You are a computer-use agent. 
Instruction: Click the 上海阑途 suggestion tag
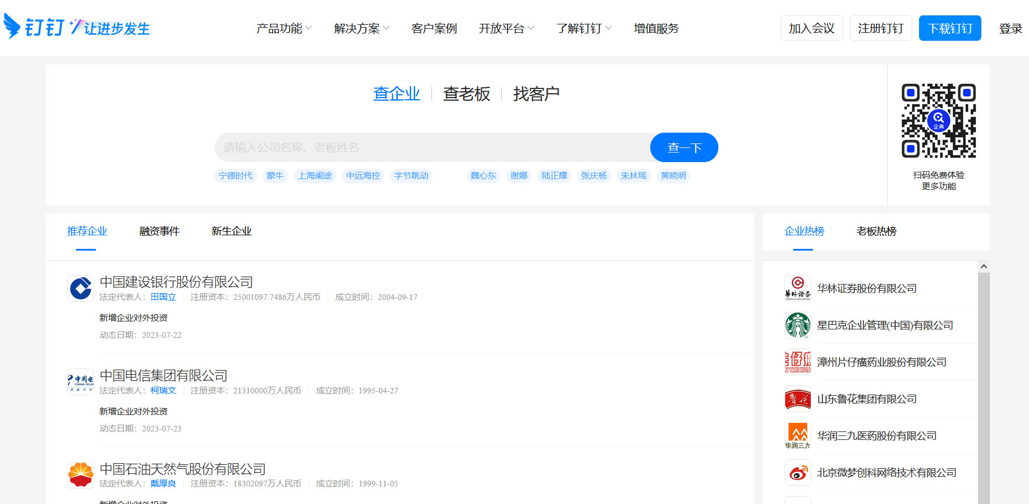pos(315,176)
